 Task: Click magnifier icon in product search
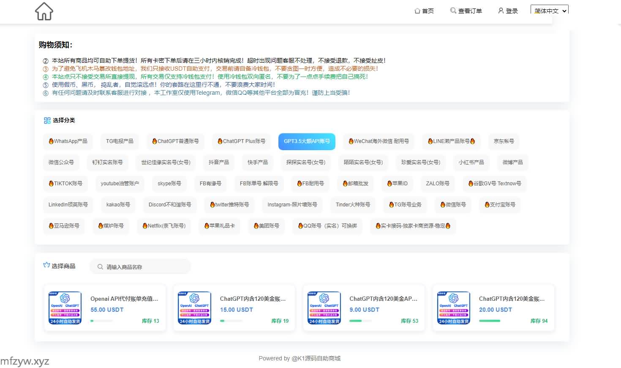(x=100, y=267)
